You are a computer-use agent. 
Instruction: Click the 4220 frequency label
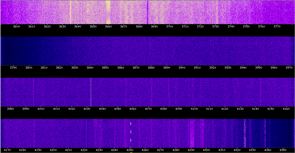(84, 150)
